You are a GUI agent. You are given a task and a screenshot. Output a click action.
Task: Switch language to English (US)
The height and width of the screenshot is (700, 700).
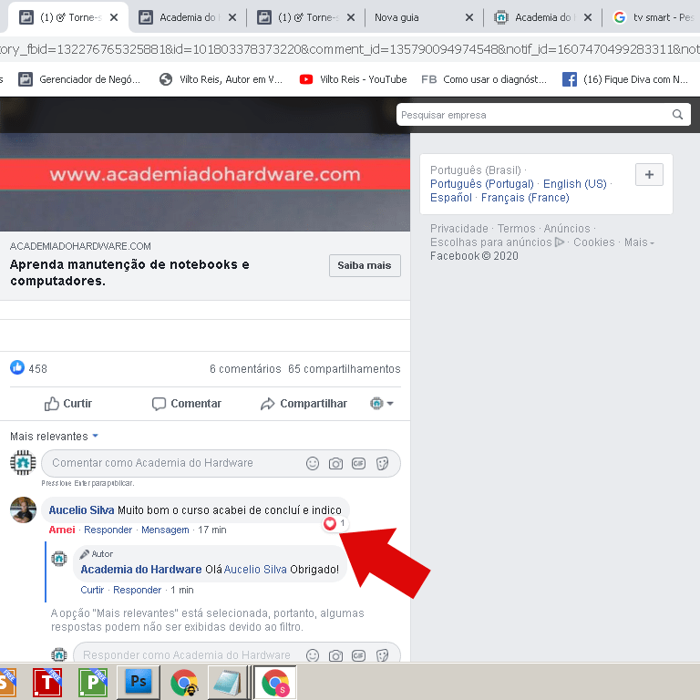[x=574, y=184]
